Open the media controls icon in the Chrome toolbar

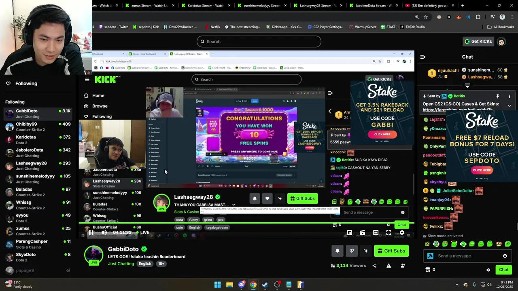492,17
